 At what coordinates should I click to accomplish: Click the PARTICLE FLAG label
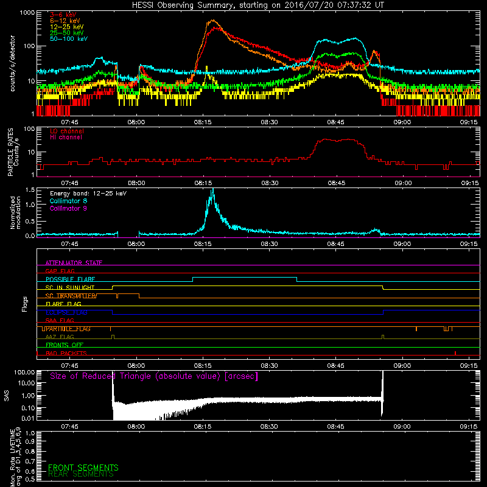pos(68,329)
